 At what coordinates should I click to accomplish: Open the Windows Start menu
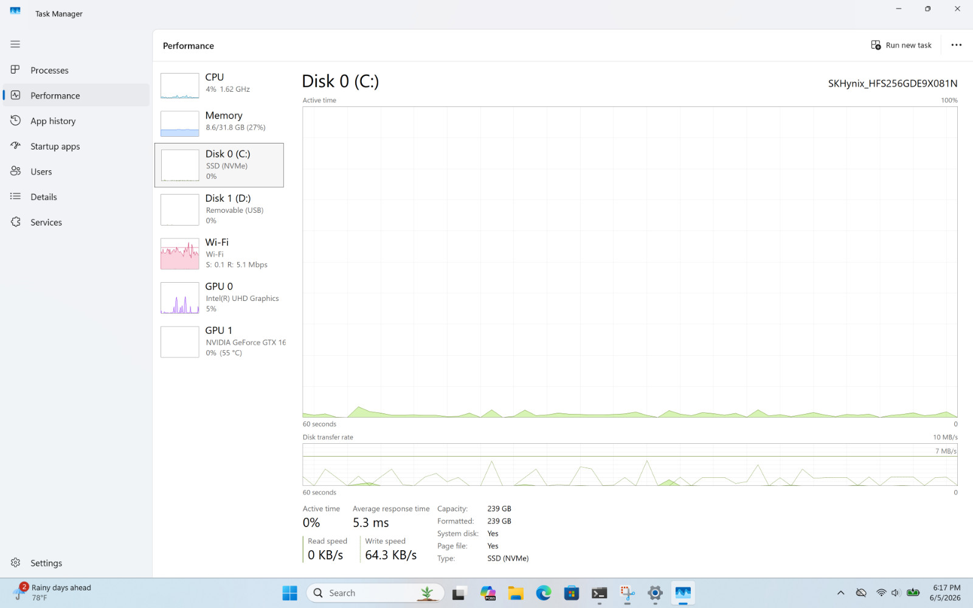[x=289, y=593]
